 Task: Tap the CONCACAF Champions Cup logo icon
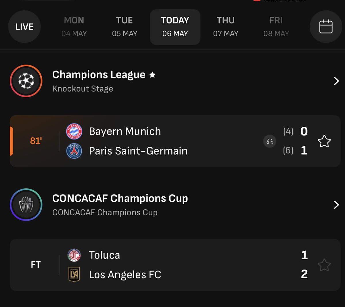coord(26,205)
